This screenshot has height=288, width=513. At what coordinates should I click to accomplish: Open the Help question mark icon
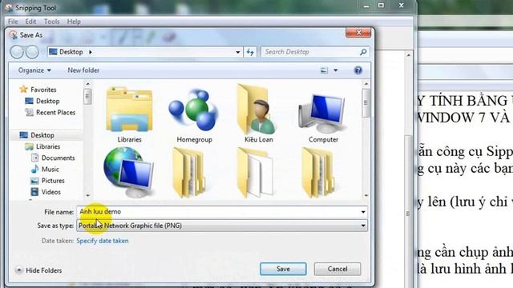(358, 70)
